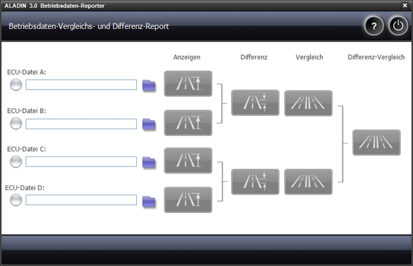Click the 'Betriebsdaten-Vergleichs- und Differenz-Report' heading
The image size is (413, 266).
(89, 26)
